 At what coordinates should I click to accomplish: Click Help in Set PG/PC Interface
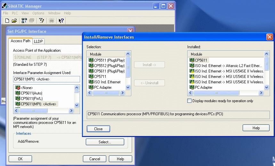120,159
